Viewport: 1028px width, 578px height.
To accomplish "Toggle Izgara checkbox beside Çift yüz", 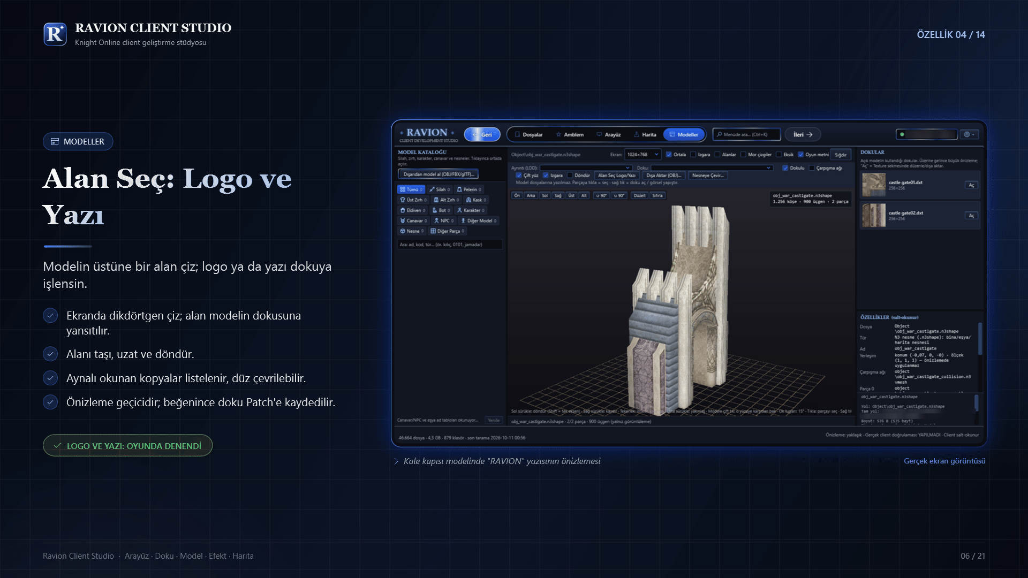I will [546, 176].
